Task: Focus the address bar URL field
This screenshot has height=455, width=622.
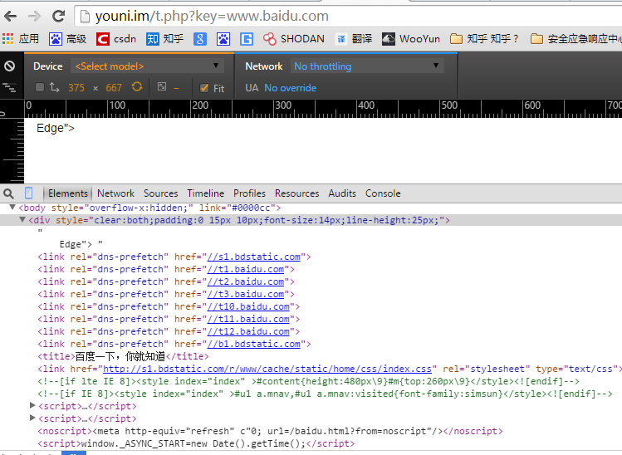Action: tap(349, 17)
